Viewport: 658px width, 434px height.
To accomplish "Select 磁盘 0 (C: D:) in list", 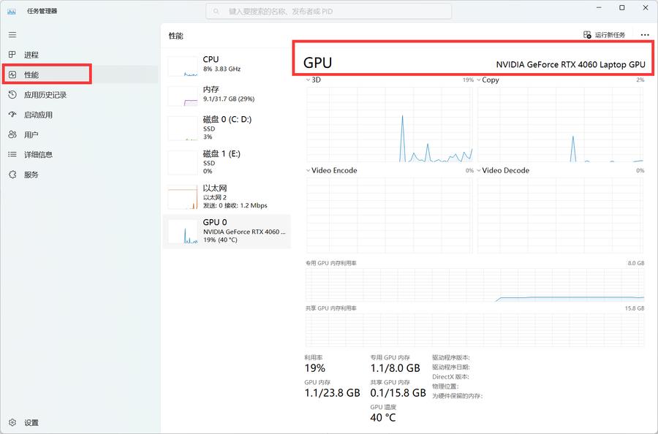I will [227, 128].
